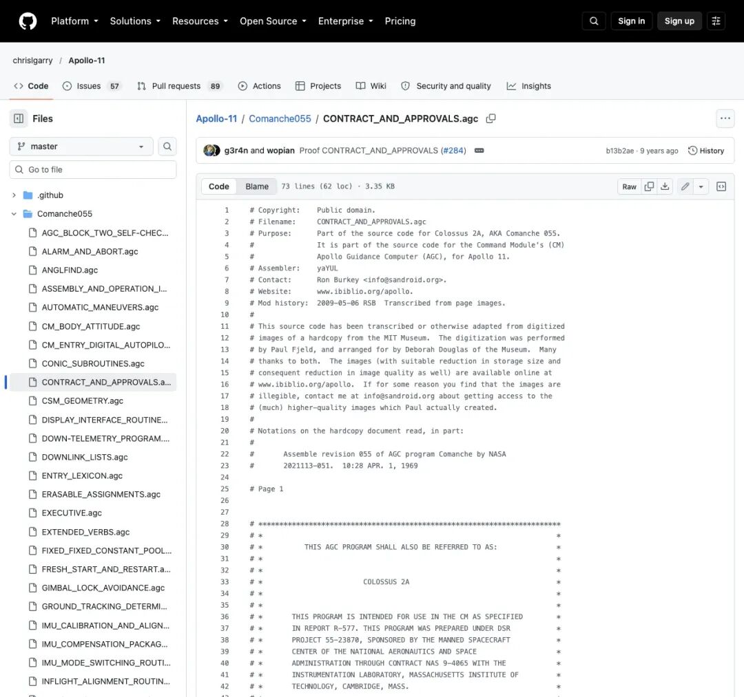Viewport: 744px width, 697px height.
Task: Download raw file icon
Action: click(665, 186)
